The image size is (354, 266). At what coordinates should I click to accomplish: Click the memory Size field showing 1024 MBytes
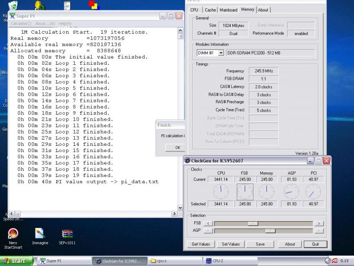pyautogui.click(x=234, y=26)
